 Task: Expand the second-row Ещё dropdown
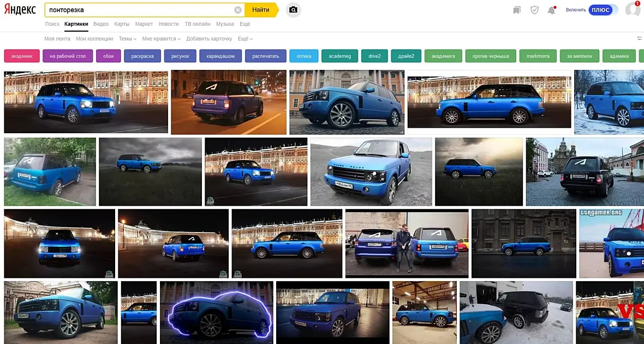pyautogui.click(x=245, y=39)
